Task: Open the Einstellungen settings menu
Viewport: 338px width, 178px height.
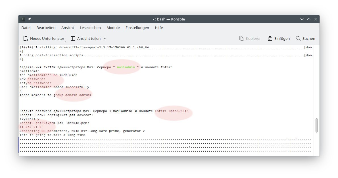Action: 137,28
